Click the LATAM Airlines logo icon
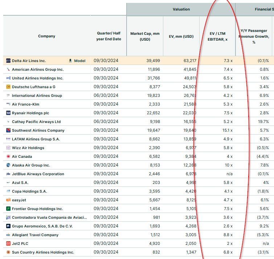 click(x=8, y=139)
